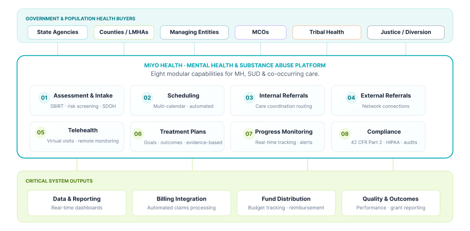Select the Tribal Health box

click(x=327, y=32)
